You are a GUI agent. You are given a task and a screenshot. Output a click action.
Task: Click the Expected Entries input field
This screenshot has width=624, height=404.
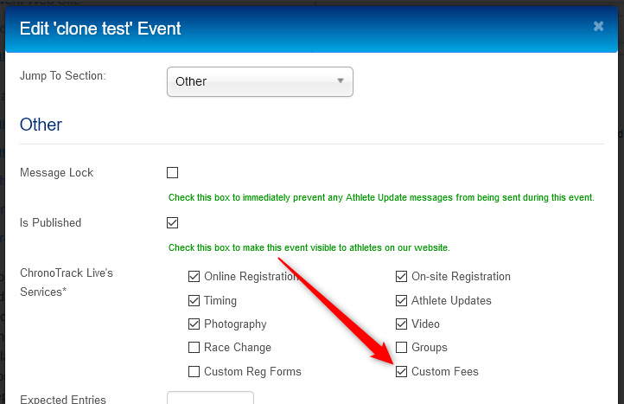tap(210, 398)
